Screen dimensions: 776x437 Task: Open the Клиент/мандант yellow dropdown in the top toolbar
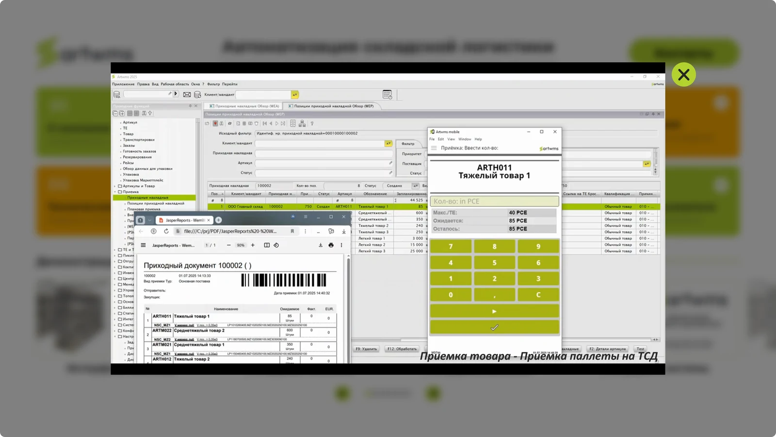pyautogui.click(x=295, y=95)
